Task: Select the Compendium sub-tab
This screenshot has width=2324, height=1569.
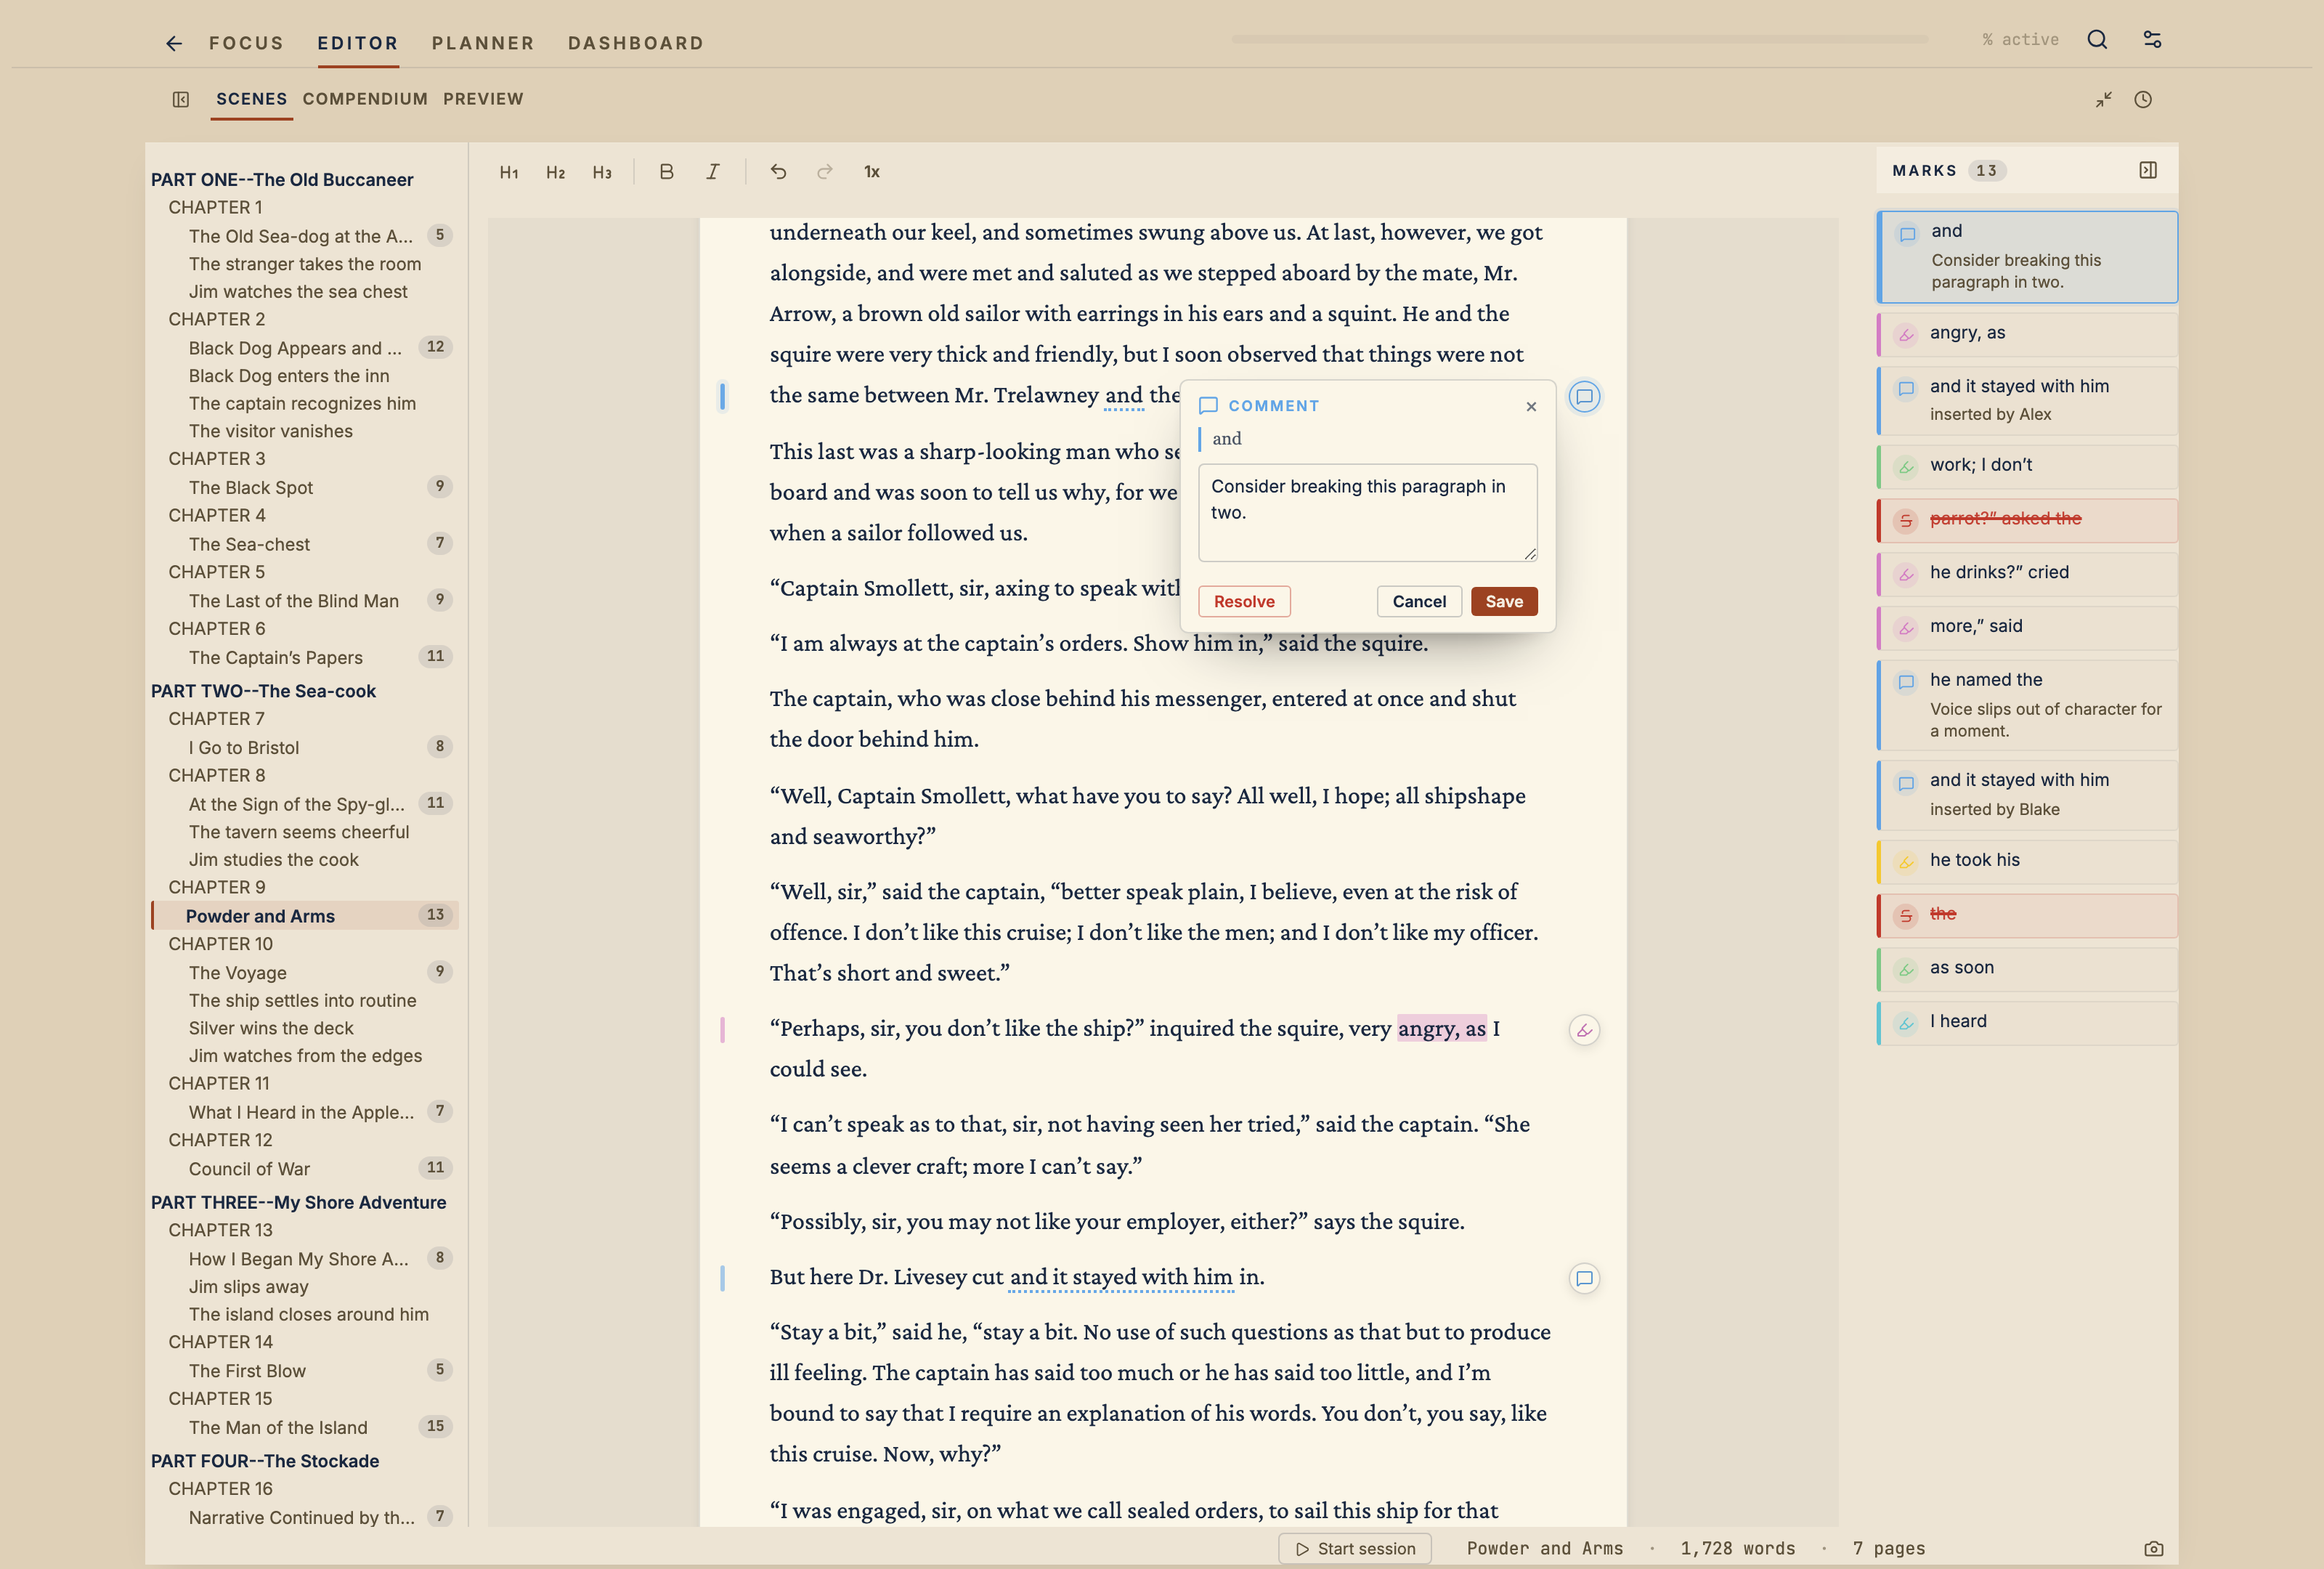Action: (365, 99)
